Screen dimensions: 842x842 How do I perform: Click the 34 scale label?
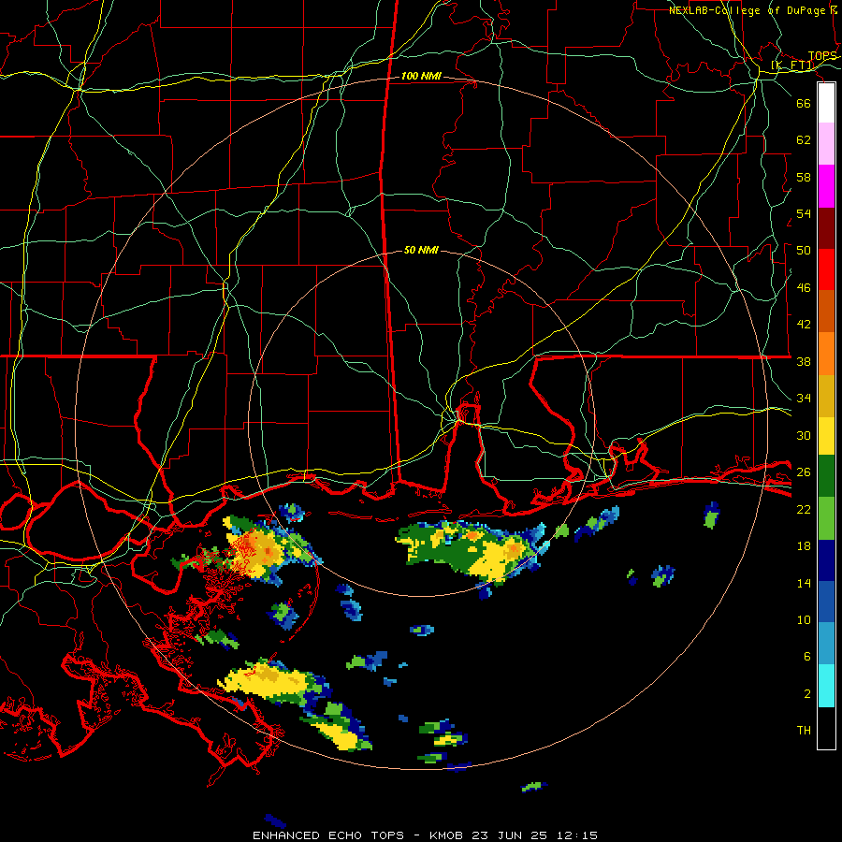coord(804,399)
